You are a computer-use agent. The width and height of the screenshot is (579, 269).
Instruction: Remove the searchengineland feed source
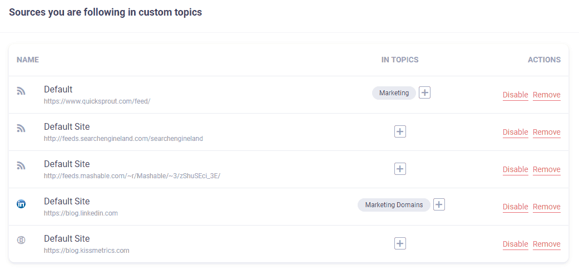547,133
